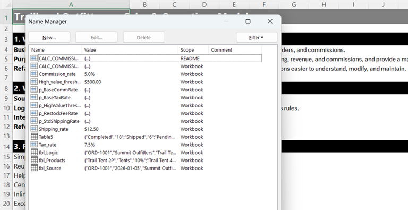Click the p_BaseTaxRate name icon
Viewport: 408px width, 210px height.
34,97
